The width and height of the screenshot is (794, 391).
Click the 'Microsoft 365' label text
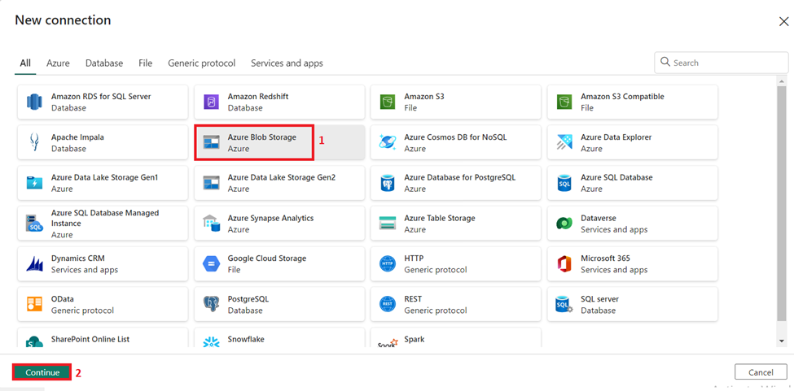pyautogui.click(x=605, y=258)
